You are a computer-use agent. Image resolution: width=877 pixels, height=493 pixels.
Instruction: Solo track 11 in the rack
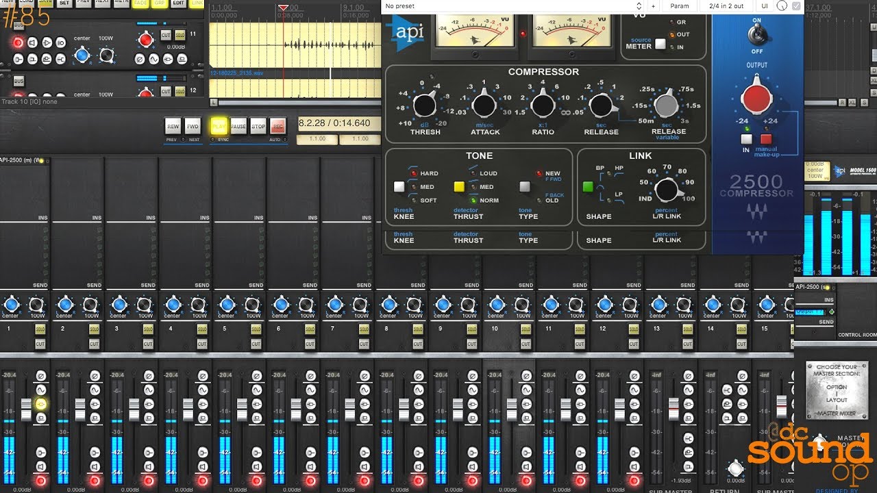180,34
